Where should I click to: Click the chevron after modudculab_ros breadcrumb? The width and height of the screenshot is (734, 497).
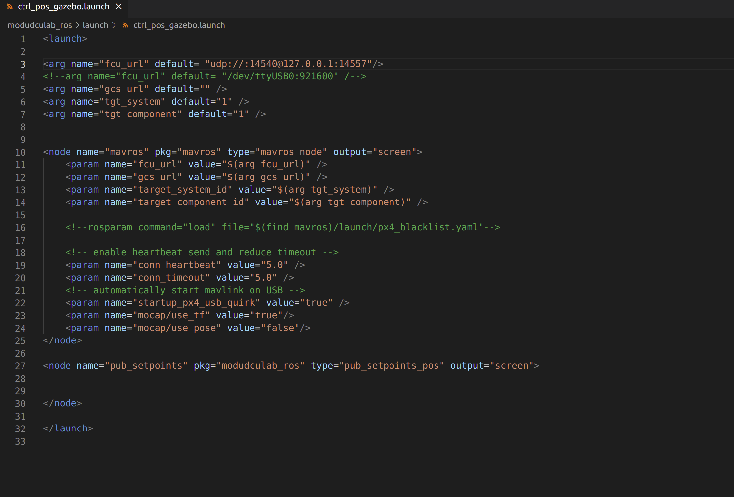click(77, 25)
